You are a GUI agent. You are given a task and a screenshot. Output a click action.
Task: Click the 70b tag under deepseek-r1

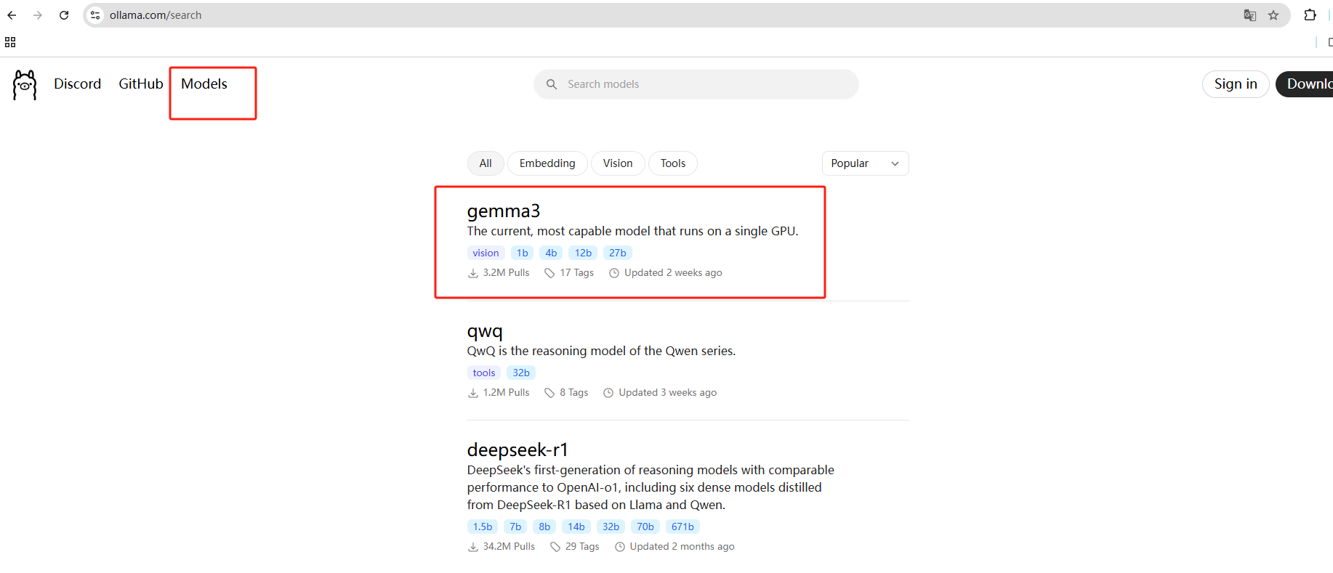point(645,527)
